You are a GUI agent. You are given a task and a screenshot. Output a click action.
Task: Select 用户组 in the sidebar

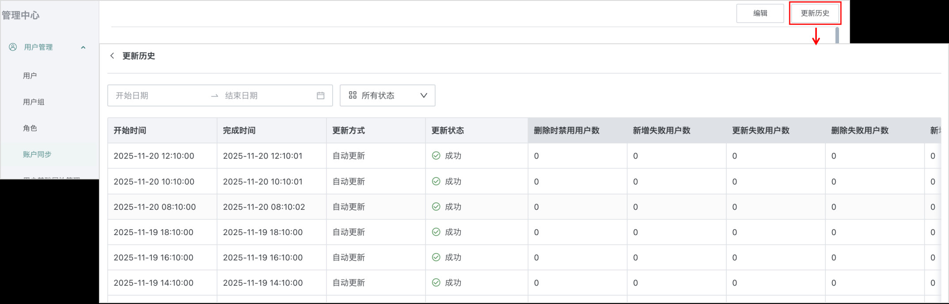tap(34, 102)
